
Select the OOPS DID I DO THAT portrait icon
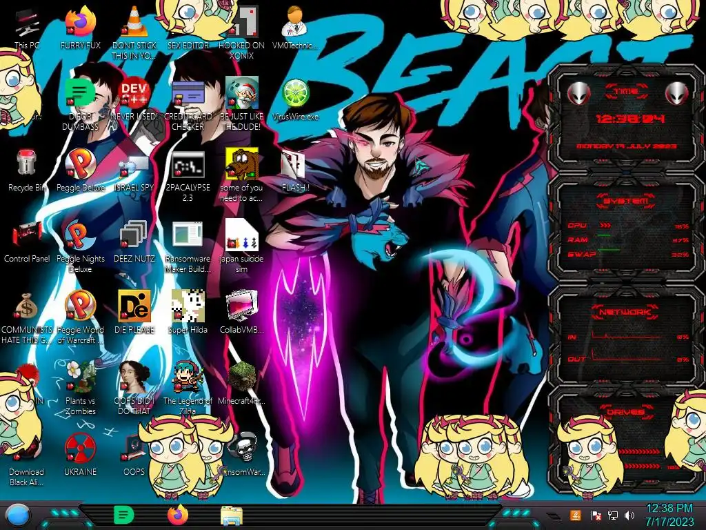click(134, 389)
